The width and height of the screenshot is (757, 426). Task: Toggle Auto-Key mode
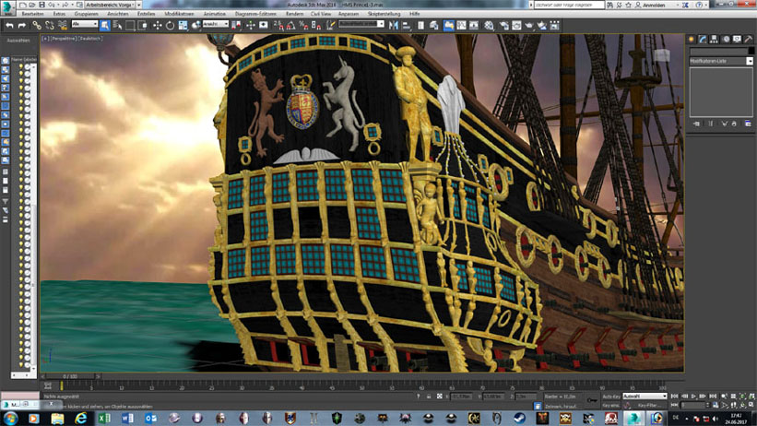(611, 396)
